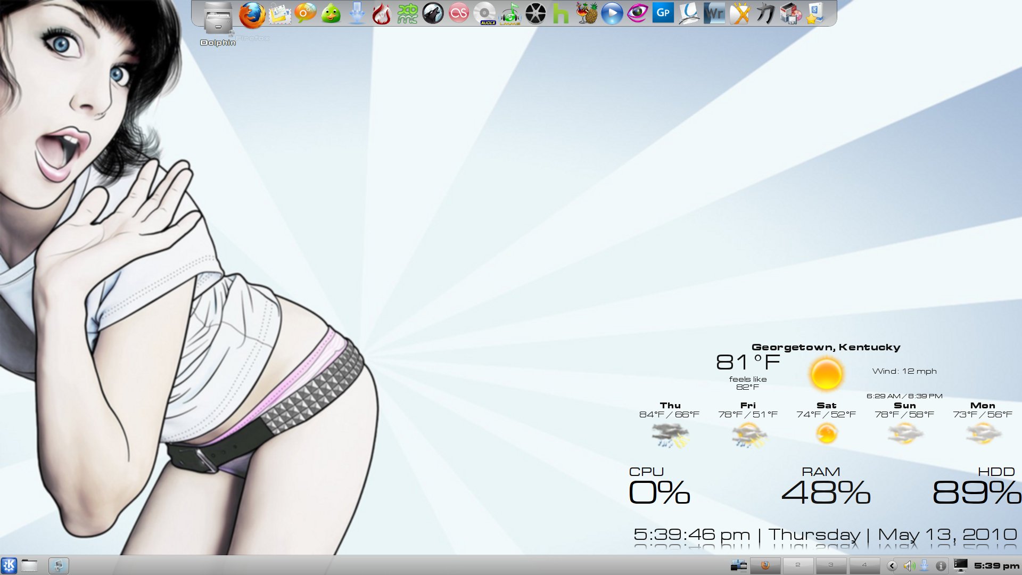The image size is (1022, 575).
Task: Click the 81 °F current temperature
Action: coord(748,362)
